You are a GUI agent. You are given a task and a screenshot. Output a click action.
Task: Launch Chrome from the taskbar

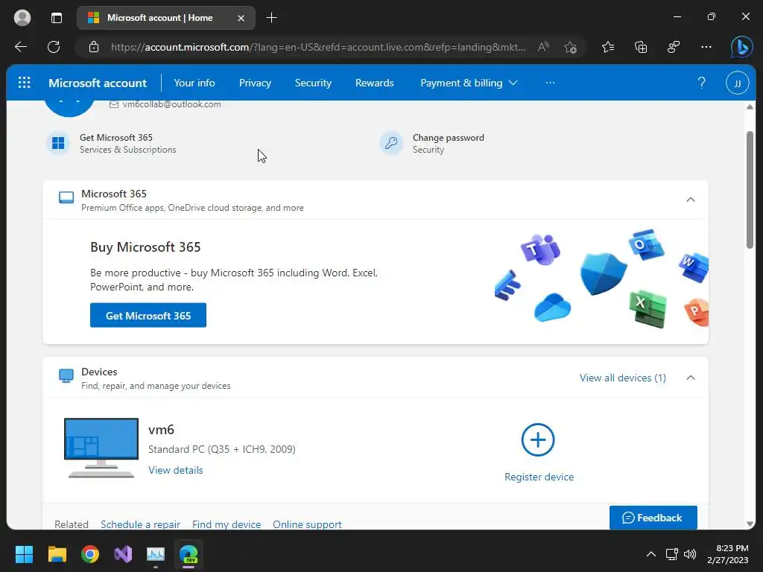(90, 554)
